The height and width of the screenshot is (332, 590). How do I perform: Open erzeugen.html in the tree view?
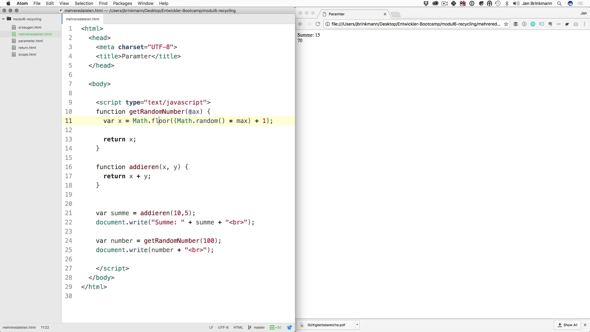click(30, 27)
